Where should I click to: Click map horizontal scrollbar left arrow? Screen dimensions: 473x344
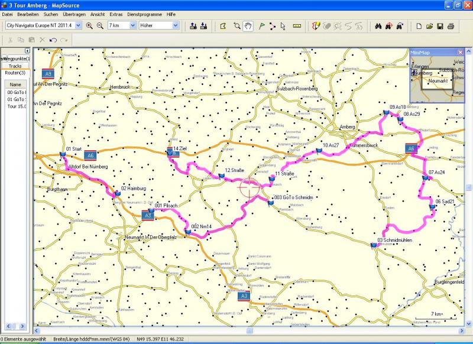(x=36, y=331)
